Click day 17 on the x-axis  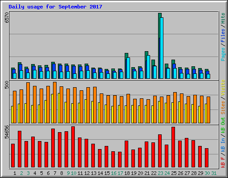click(120, 173)
